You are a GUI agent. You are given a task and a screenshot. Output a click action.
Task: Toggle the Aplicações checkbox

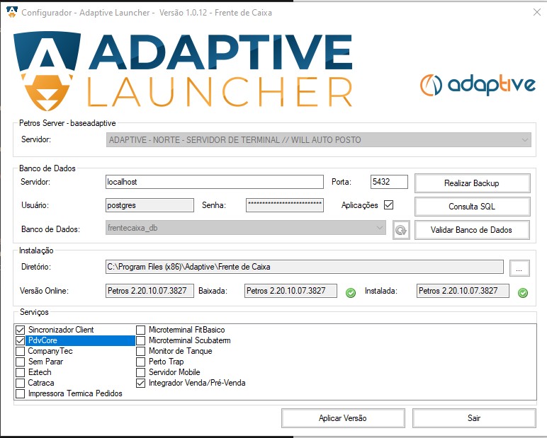388,205
